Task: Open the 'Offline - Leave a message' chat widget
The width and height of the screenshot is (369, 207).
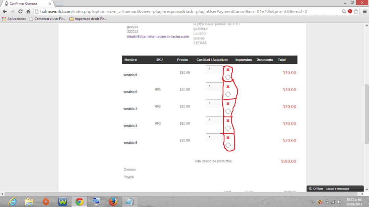Action: 335,189
